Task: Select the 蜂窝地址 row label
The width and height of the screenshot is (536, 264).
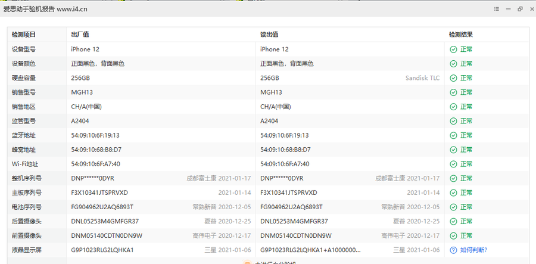Action: [24, 150]
